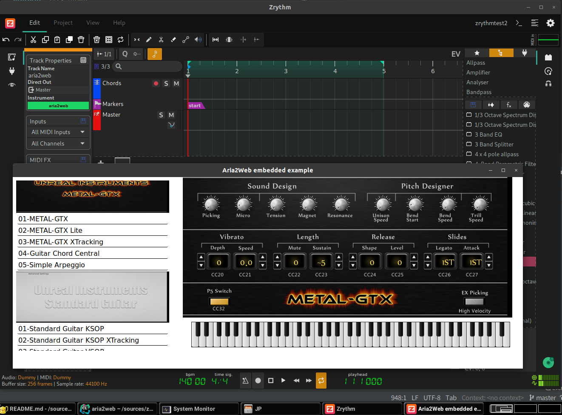Toggle the metronome button

click(245, 381)
